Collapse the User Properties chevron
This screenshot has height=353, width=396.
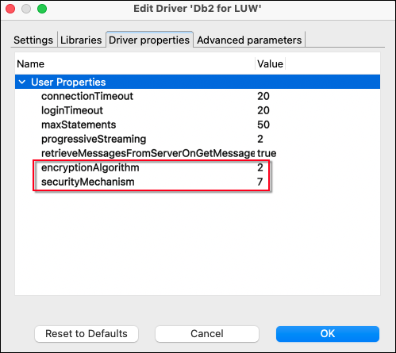coord(22,82)
